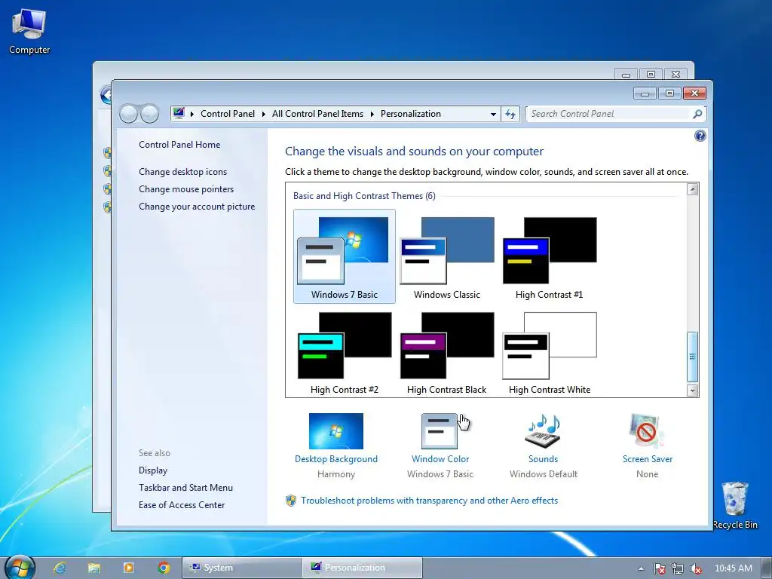Image resolution: width=772 pixels, height=579 pixels.
Task: Click the 10:45 AM taskbar clock
Action: coord(733,568)
